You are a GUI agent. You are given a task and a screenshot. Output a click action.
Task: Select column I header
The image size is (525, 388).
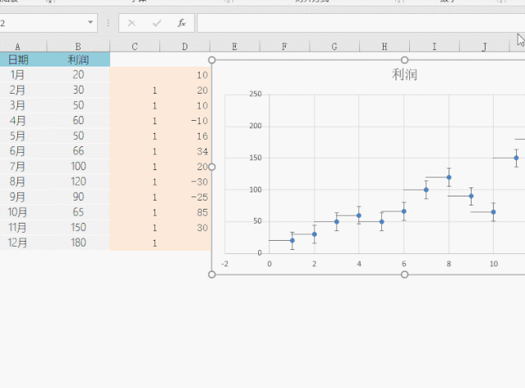click(x=435, y=46)
